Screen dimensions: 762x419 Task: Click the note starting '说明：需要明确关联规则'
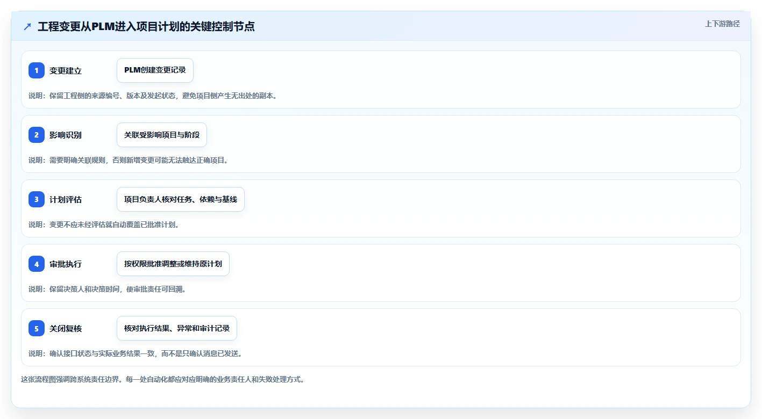coord(129,160)
